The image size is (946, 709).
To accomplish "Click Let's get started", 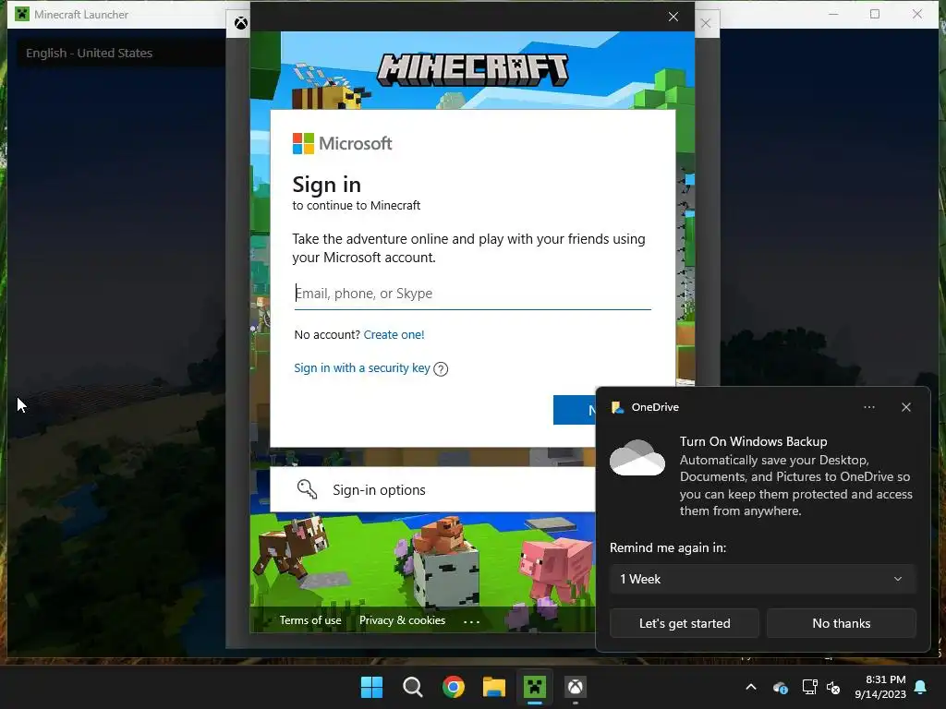I will point(685,623).
